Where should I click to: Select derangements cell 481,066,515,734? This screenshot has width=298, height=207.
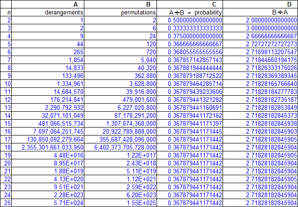click(x=48, y=123)
